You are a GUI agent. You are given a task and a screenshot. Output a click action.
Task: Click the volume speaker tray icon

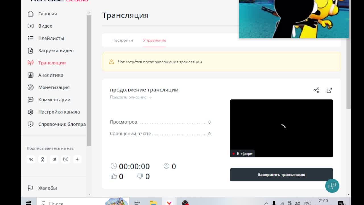297,203
